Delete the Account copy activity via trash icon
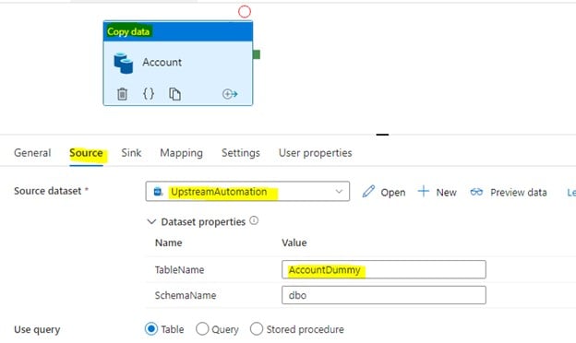 click(122, 94)
